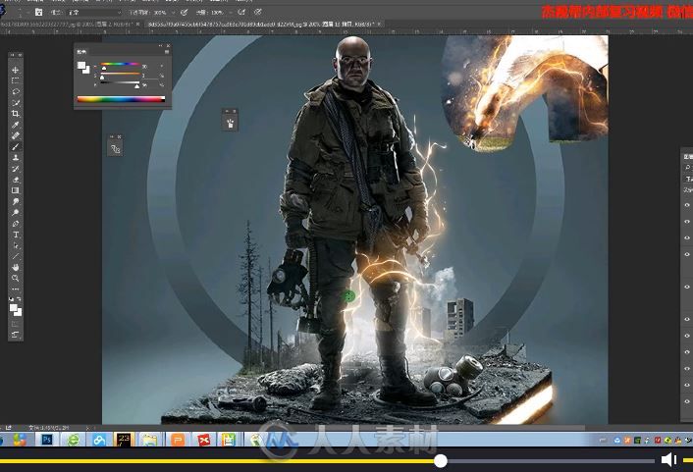Toggle pressure for brush size
Viewport: 693px width, 472px height.
point(257,13)
